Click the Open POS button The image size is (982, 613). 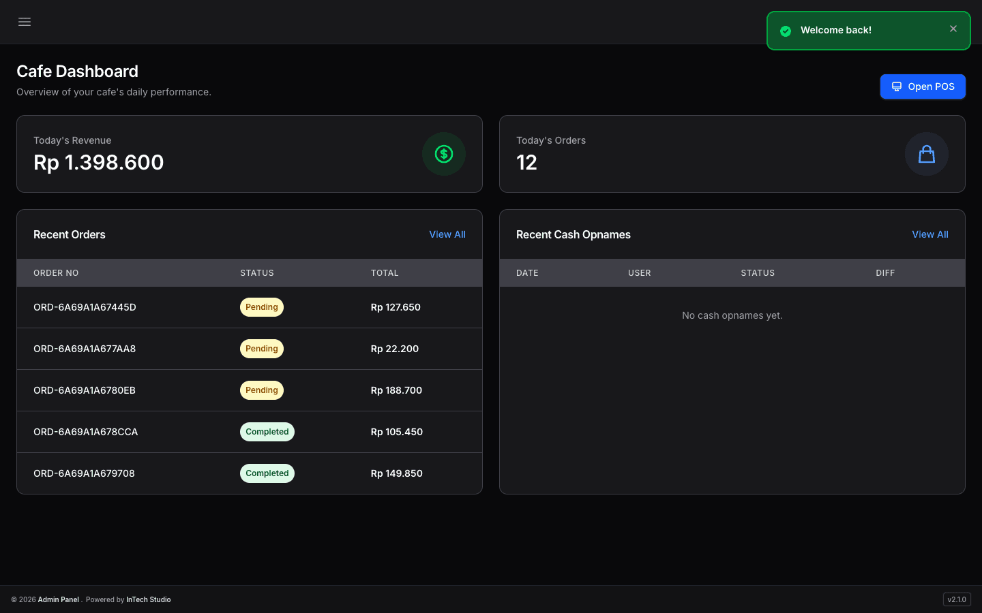(923, 87)
